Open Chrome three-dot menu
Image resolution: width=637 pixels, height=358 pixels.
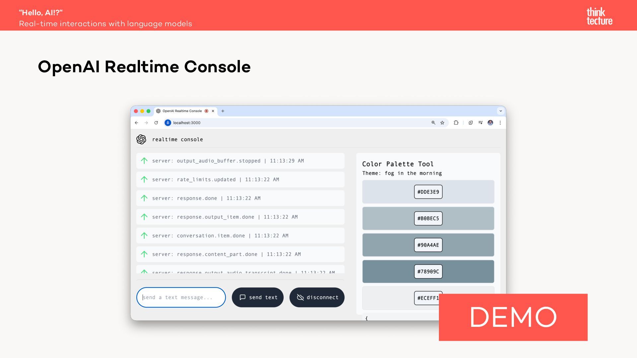500,123
